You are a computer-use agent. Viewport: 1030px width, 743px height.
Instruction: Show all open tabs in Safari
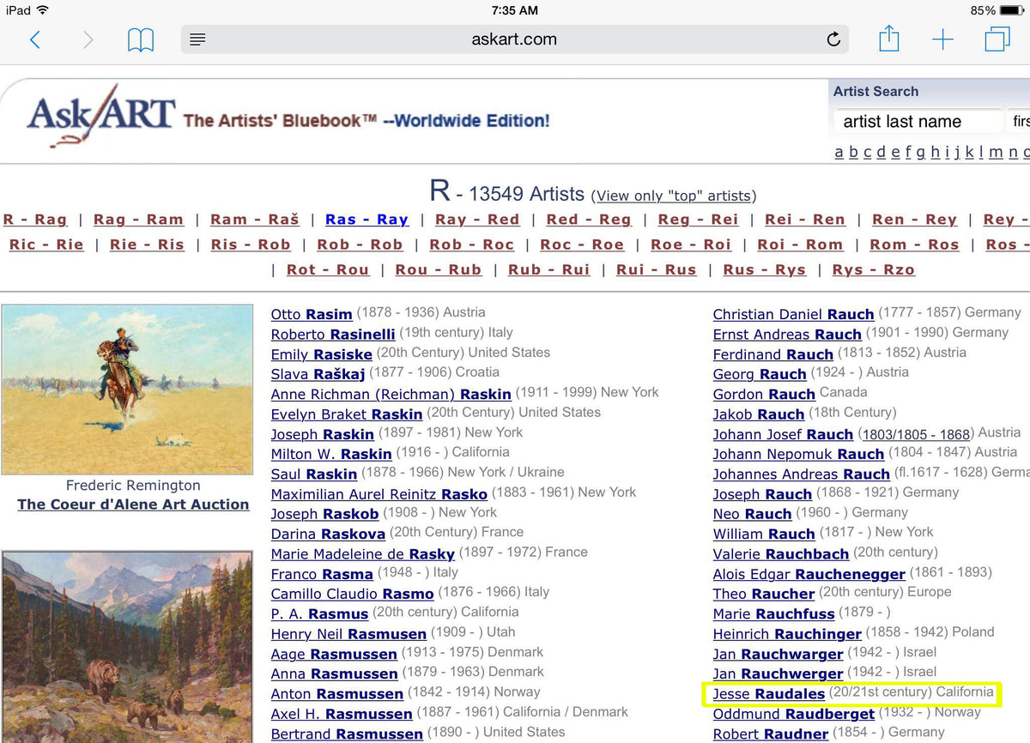point(997,39)
